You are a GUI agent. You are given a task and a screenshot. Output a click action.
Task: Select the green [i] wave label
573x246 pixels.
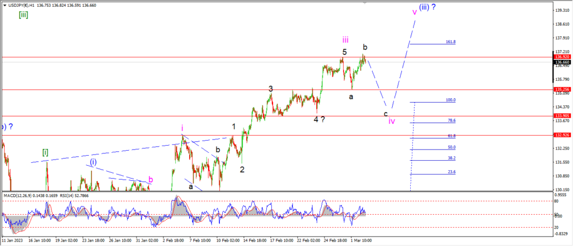[x=45, y=152]
